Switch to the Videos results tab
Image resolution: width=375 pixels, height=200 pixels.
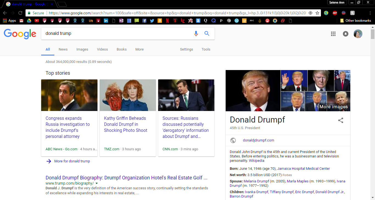pyautogui.click(x=102, y=49)
